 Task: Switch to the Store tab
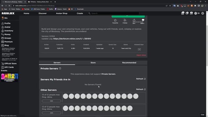93,63
